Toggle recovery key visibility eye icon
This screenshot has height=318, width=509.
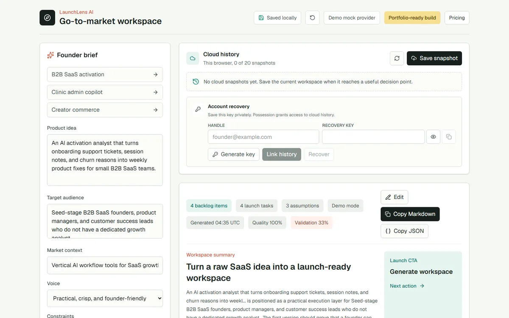[433, 137]
